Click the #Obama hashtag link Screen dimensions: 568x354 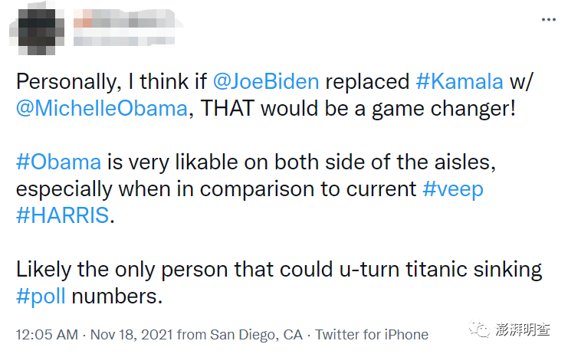tap(58, 162)
